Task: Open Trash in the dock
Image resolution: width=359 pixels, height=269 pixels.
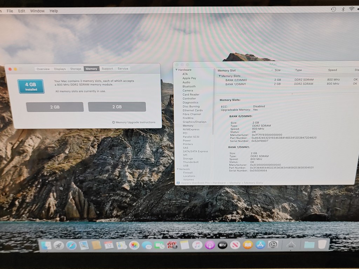Action: tap(322, 244)
